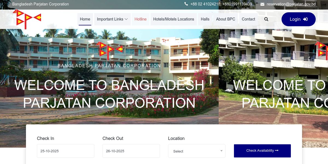
Task: Click the Check Availability button
Action: (262, 151)
